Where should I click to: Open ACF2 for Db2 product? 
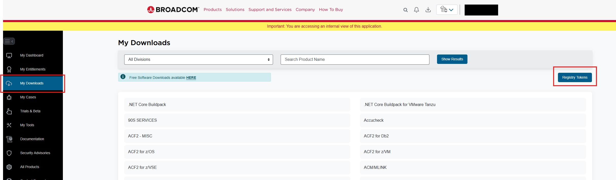(x=473, y=136)
